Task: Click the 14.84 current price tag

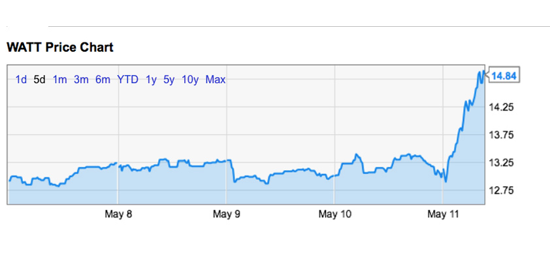Action: click(504, 76)
